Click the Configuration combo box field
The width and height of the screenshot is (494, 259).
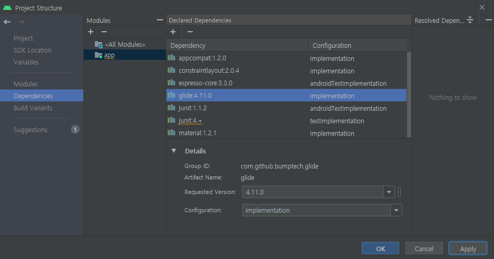(322, 210)
